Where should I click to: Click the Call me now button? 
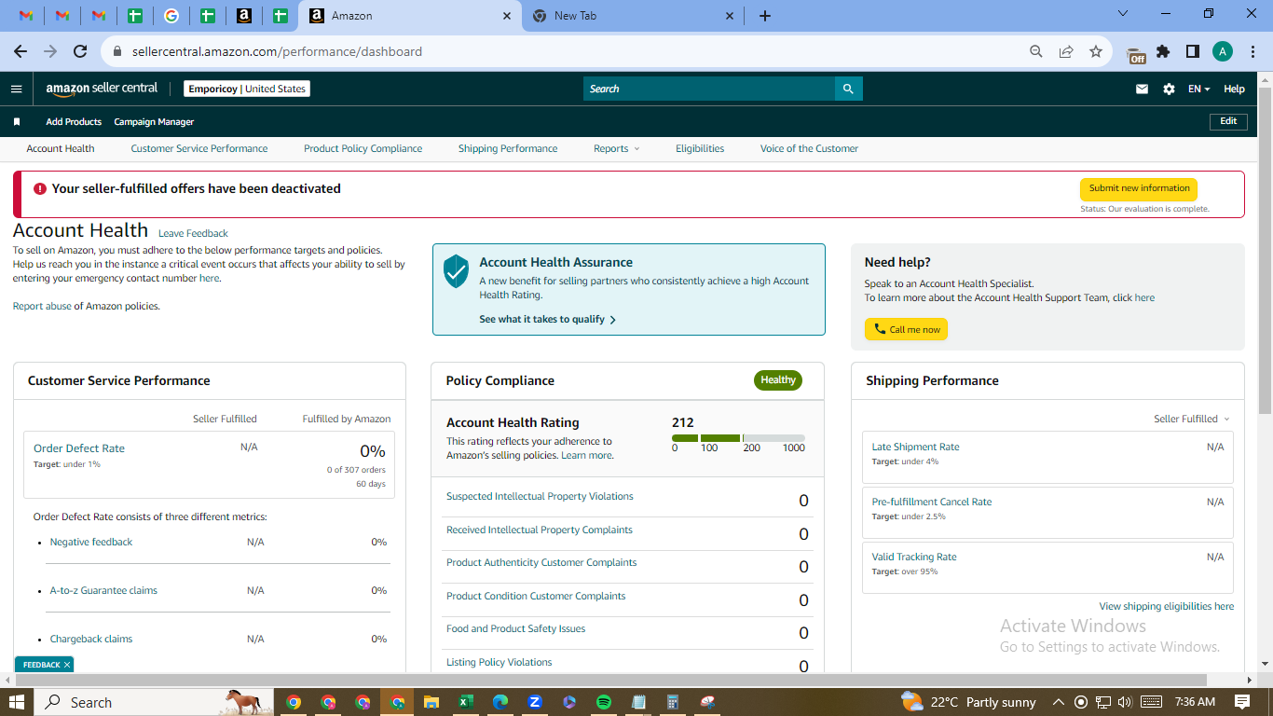(x=906, y=329)
